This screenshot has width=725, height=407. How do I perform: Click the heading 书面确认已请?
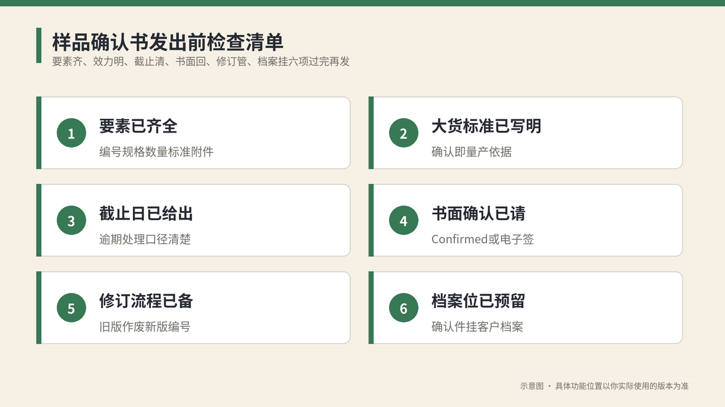point(478,213)
